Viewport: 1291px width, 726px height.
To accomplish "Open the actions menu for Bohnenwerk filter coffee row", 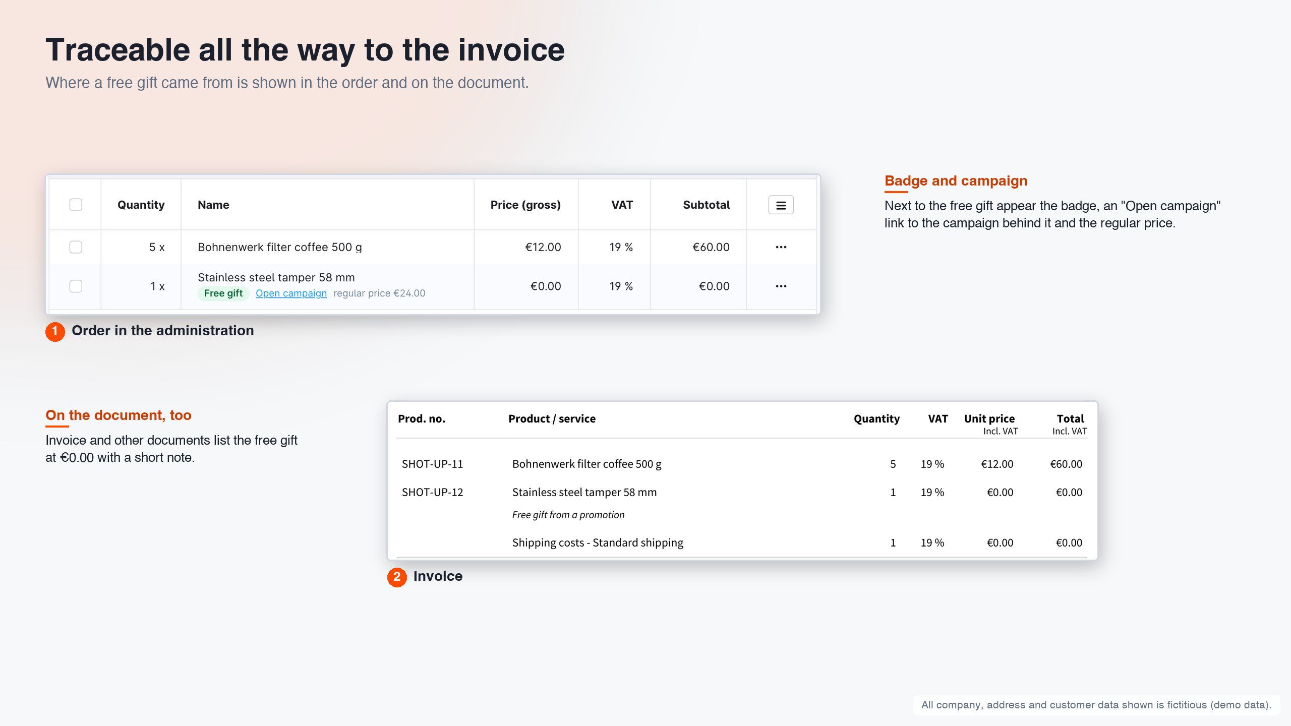I will pos(781,247).
